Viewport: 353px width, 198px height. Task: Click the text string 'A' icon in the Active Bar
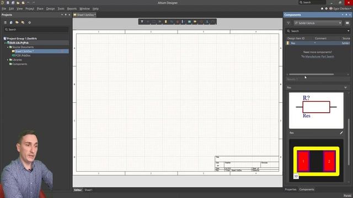click(207, 22)
